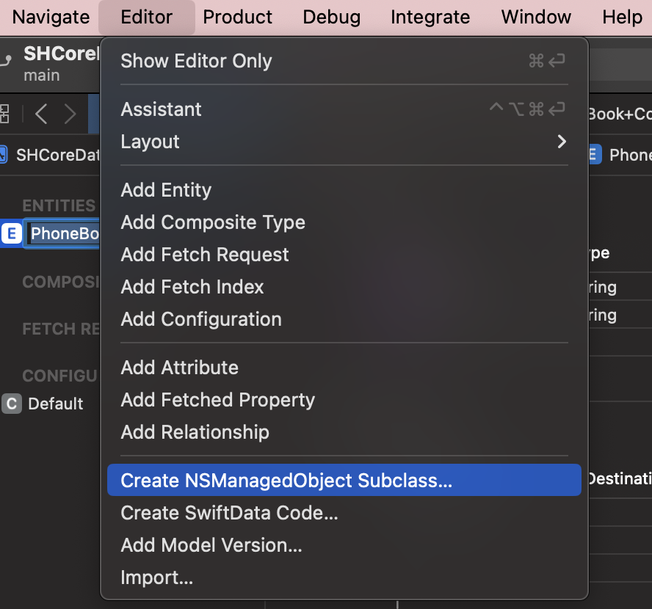Screen dimensions: 652x609
Task: Click the related items grid icon
Action: pyautogui.click(x=4, y=114)
